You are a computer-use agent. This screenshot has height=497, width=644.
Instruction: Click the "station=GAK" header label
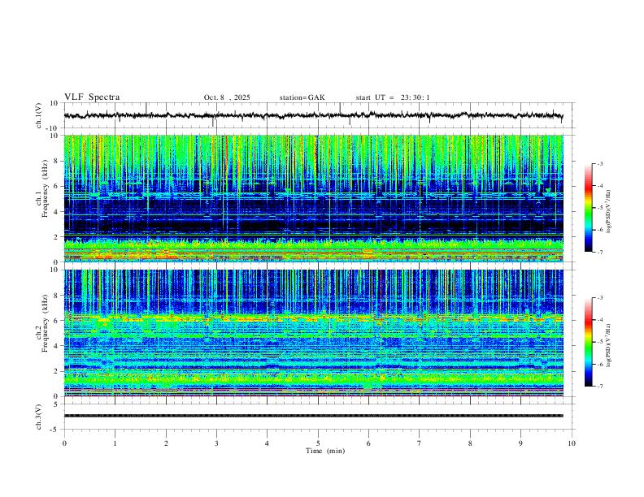pyautogui.click(x=302, y=97)
